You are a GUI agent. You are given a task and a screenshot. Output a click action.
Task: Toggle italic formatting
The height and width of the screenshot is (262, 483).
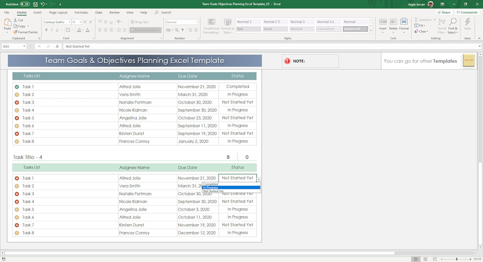[52, 30]
